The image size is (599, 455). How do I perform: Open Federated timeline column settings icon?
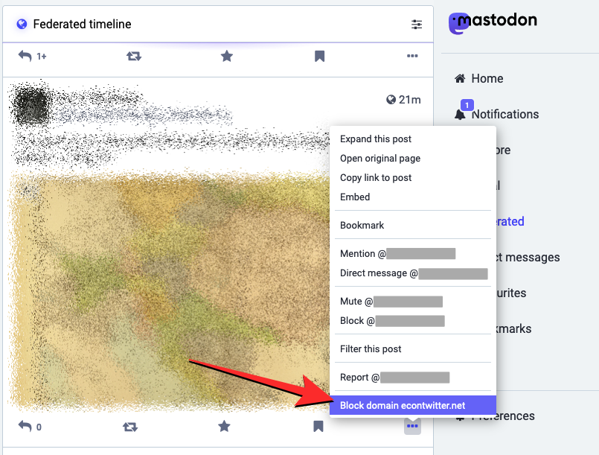pos(417,25)
